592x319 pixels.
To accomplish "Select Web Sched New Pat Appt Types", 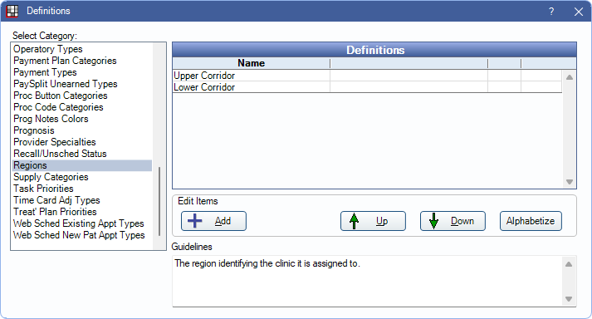I will tap(82, 235).
